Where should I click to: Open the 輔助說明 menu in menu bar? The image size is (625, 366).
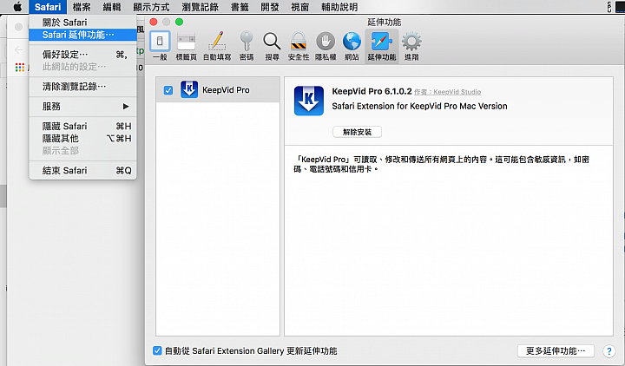coord(339,7)
